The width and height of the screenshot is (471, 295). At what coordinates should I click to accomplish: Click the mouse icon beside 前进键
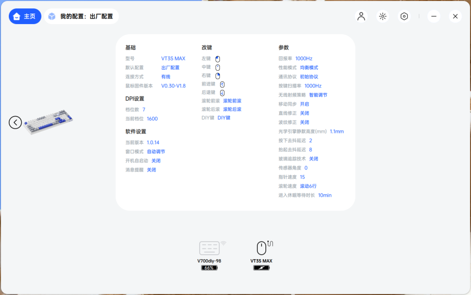point(222,84)
